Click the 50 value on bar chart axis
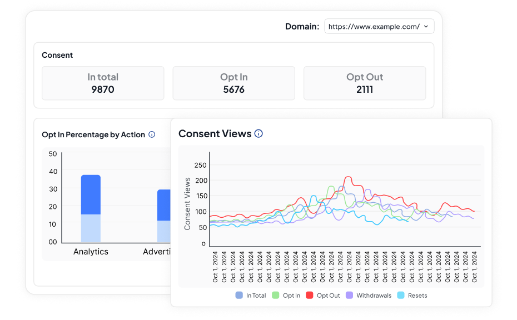This screenshot has height=320, width=517. pos(53,154)
